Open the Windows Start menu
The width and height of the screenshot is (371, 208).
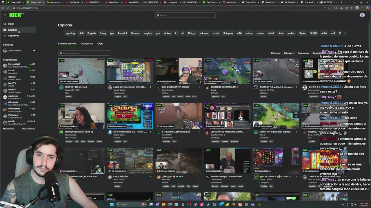coord(112,205)
